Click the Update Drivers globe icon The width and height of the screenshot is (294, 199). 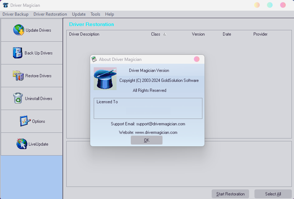pyautogui.click(x=19, y=30)
